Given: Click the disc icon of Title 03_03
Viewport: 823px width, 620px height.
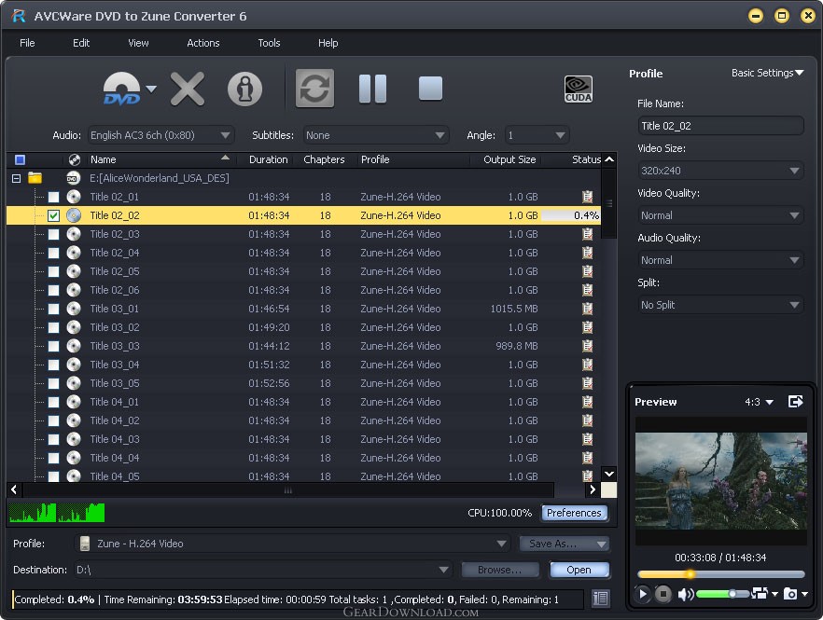Looking at the screenshot, I should coord(74,346).
